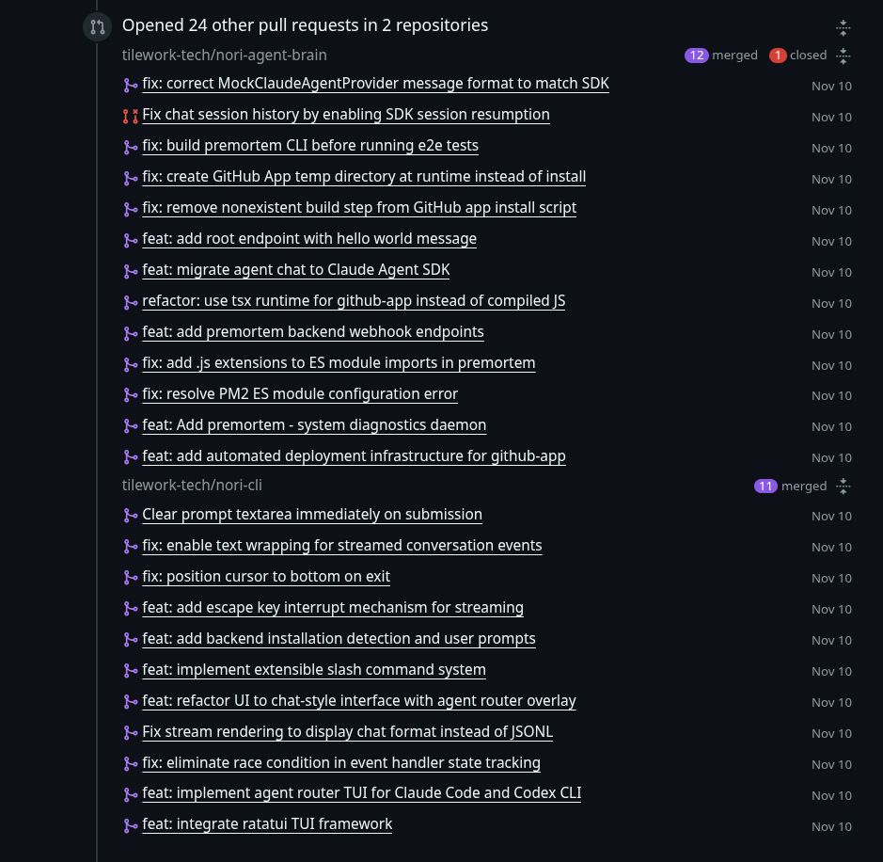Open tilework-tech/nori-agent-brain repository link

[224, 56]
